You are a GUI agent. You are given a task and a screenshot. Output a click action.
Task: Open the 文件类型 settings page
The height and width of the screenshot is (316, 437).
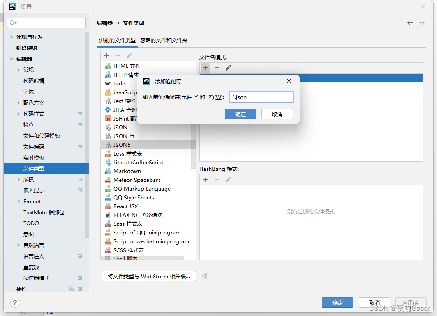[46, 168]
